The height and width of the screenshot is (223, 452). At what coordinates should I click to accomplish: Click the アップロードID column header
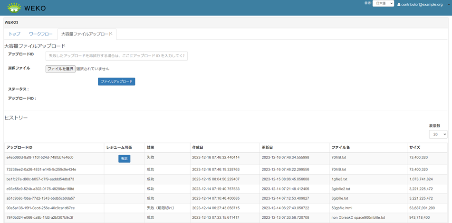click(19, 147)
